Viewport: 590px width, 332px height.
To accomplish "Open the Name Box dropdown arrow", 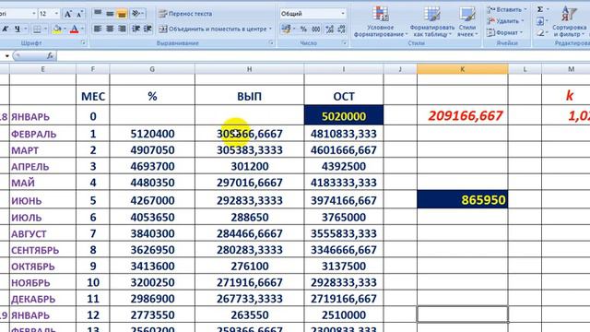I will [6, 56].
